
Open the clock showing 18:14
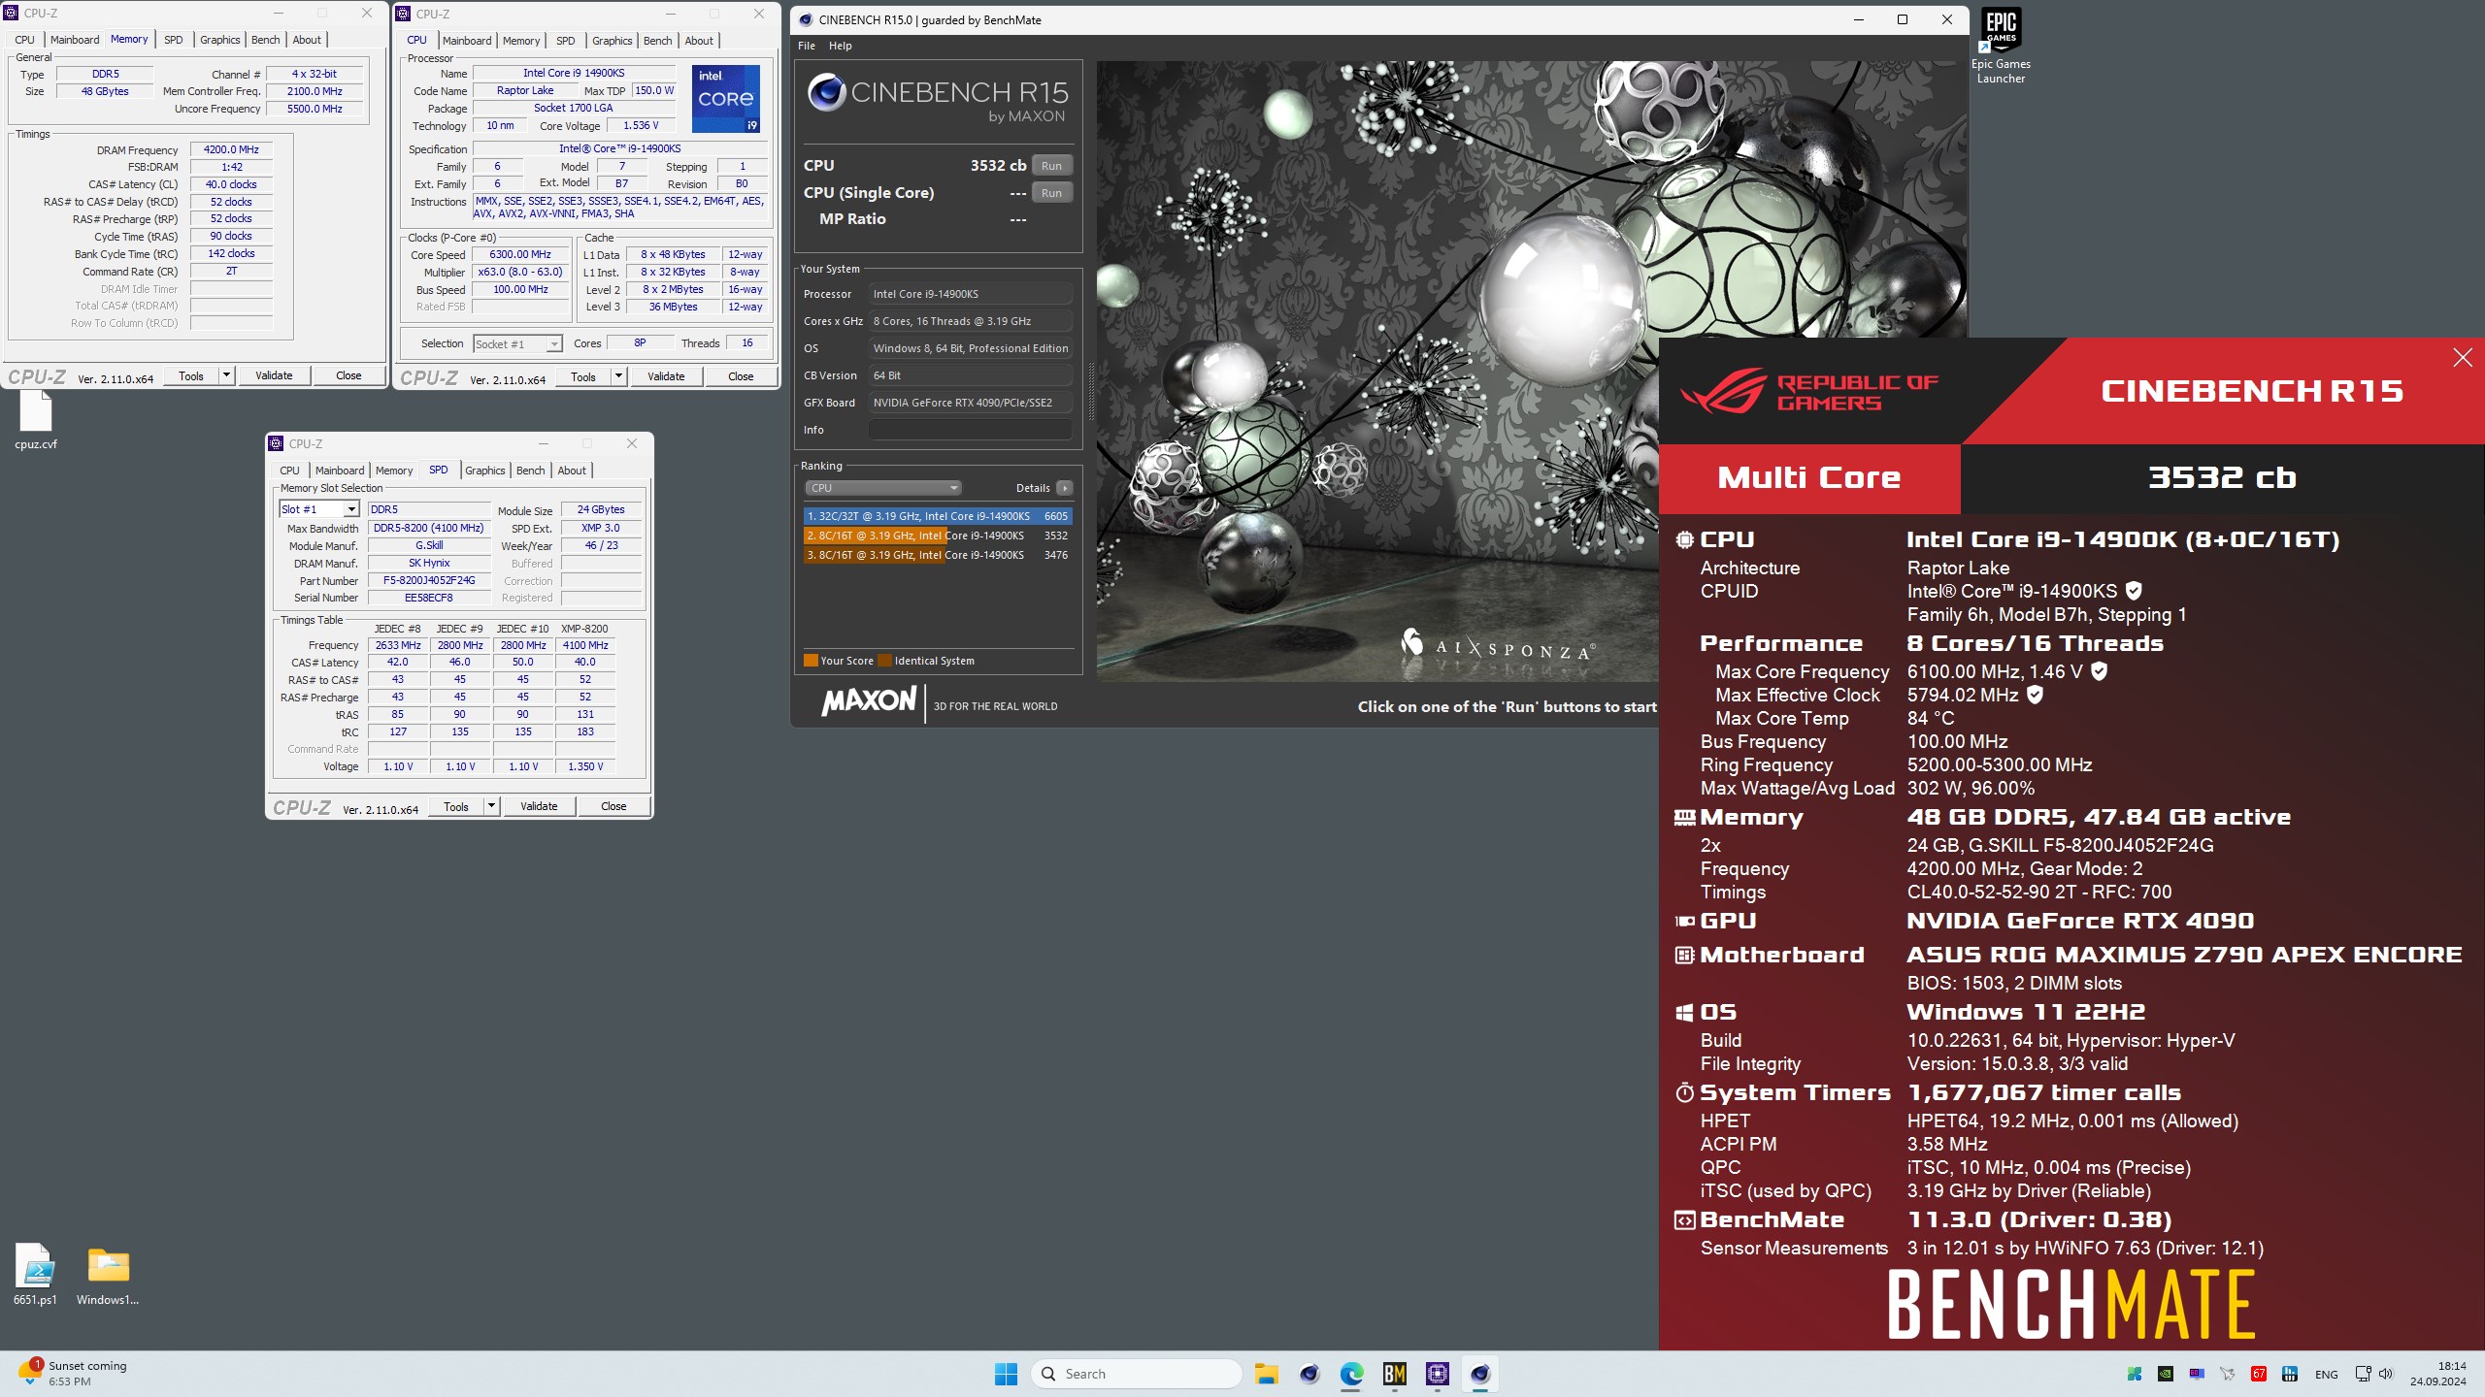(x=2437, y=1373)
